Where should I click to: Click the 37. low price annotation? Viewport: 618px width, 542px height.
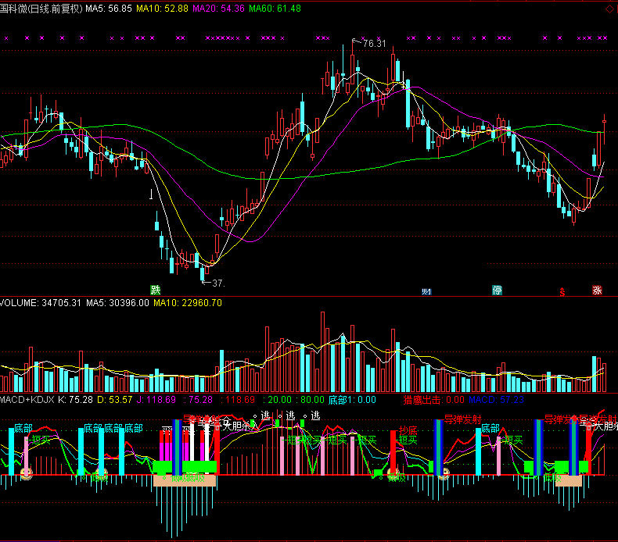pyautogui.click(x=218, y=283)
